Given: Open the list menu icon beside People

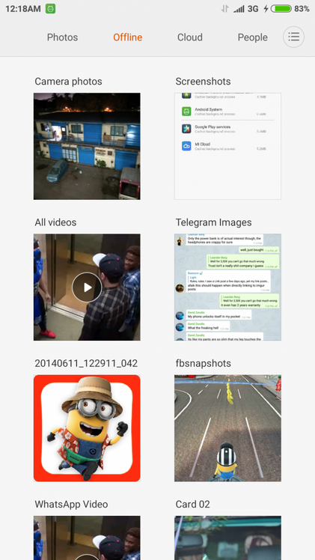Looking at the screenshot, I should [x=293, y=37].
